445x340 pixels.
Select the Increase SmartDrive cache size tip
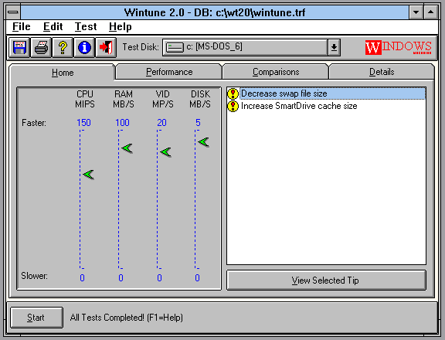click(x=299, y=106)
